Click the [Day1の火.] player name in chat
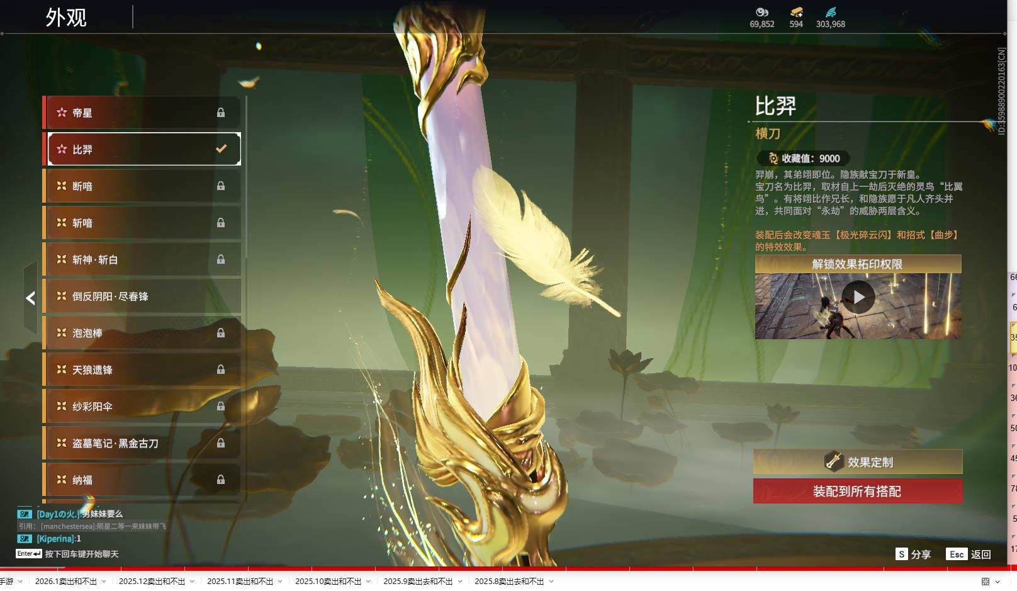The width and height of the screenshot is (1017, 591). [x=59, y=514]
